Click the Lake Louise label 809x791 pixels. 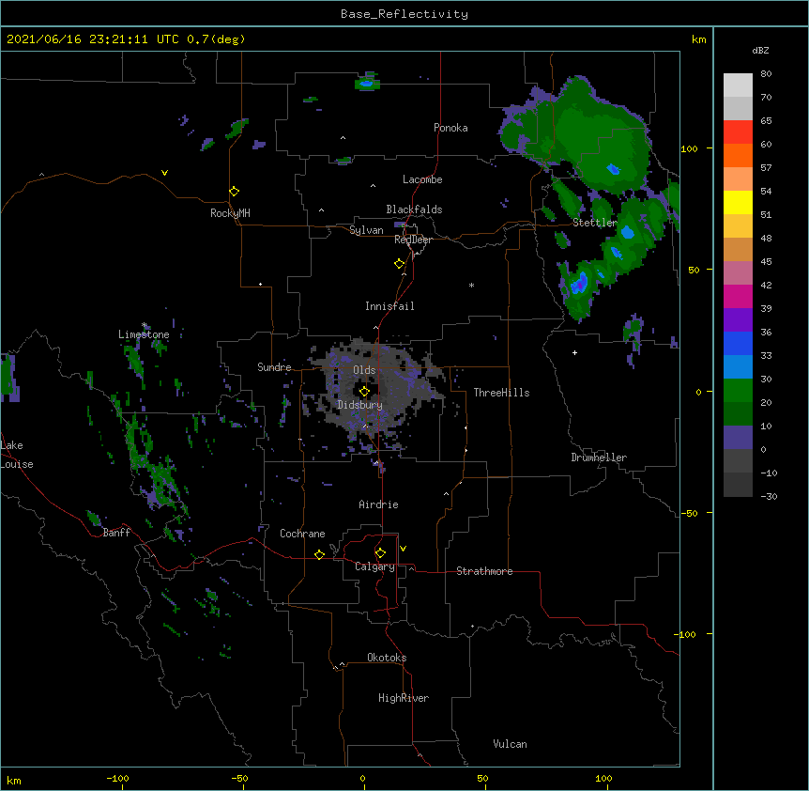17,455
